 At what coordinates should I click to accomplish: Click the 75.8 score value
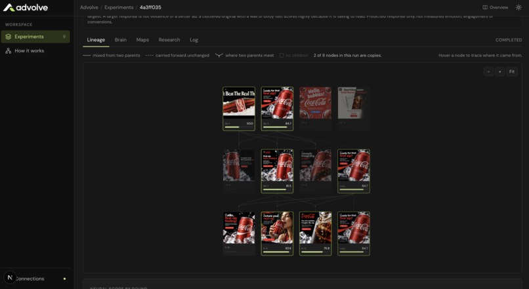point(327,248)
